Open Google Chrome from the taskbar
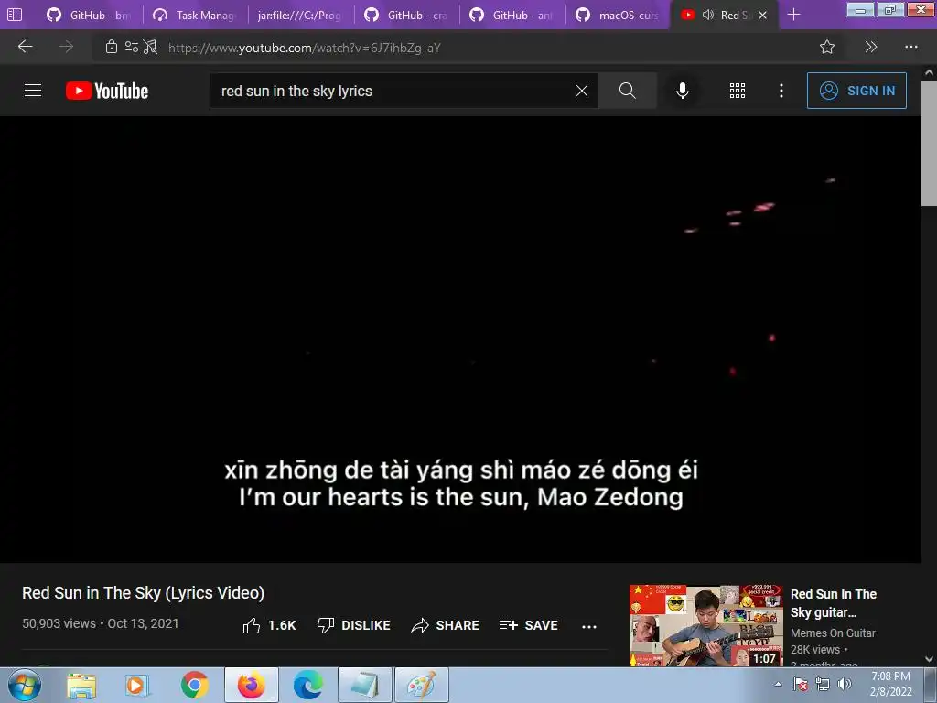Viewport: 937px width, 703px height. [194, 686]
